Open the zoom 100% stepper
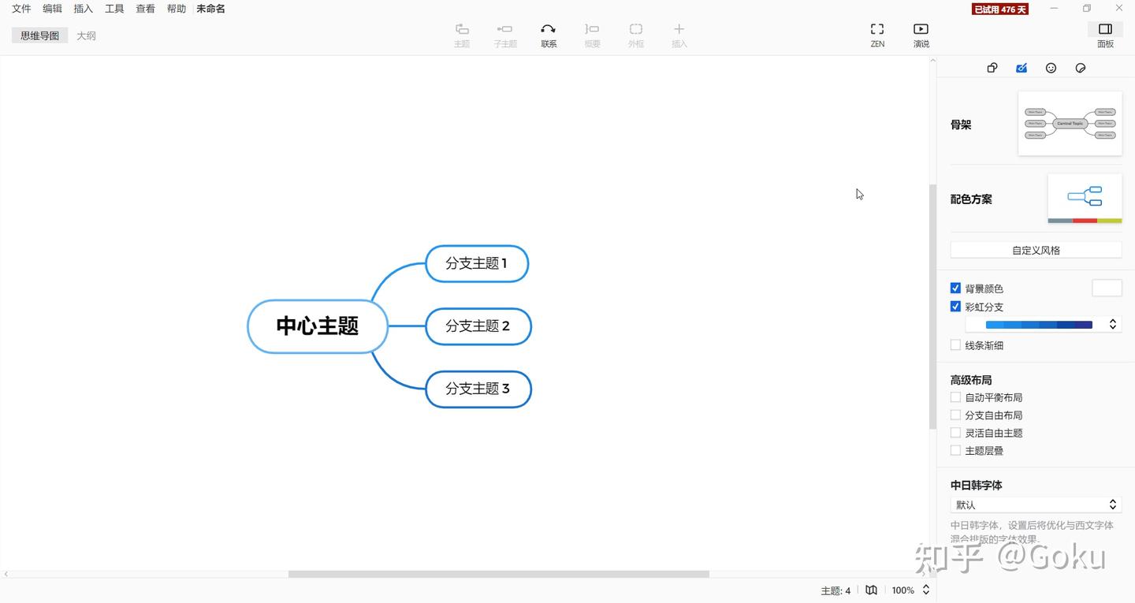Viewport: 1135px width, 603px height. tap(926, 590)
